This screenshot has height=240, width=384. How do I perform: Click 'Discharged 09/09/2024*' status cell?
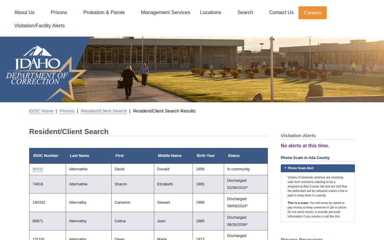246,202
